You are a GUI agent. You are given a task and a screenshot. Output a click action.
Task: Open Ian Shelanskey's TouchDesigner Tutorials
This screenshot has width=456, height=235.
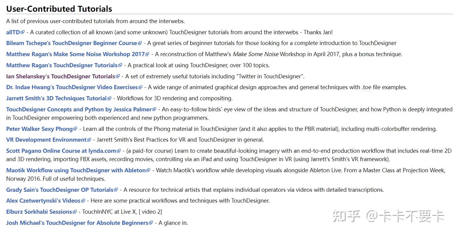tap(60, 76)
